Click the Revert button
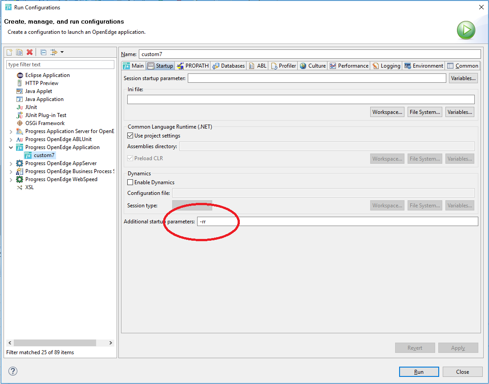489x384 pixels. [x=415, y=348]
